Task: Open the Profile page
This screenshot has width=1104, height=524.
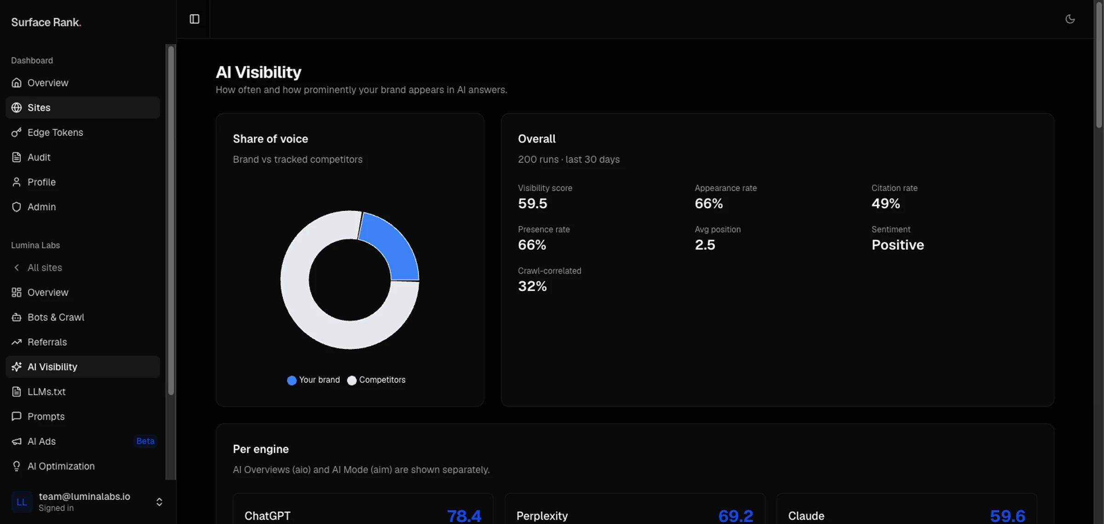Action: 83,182
